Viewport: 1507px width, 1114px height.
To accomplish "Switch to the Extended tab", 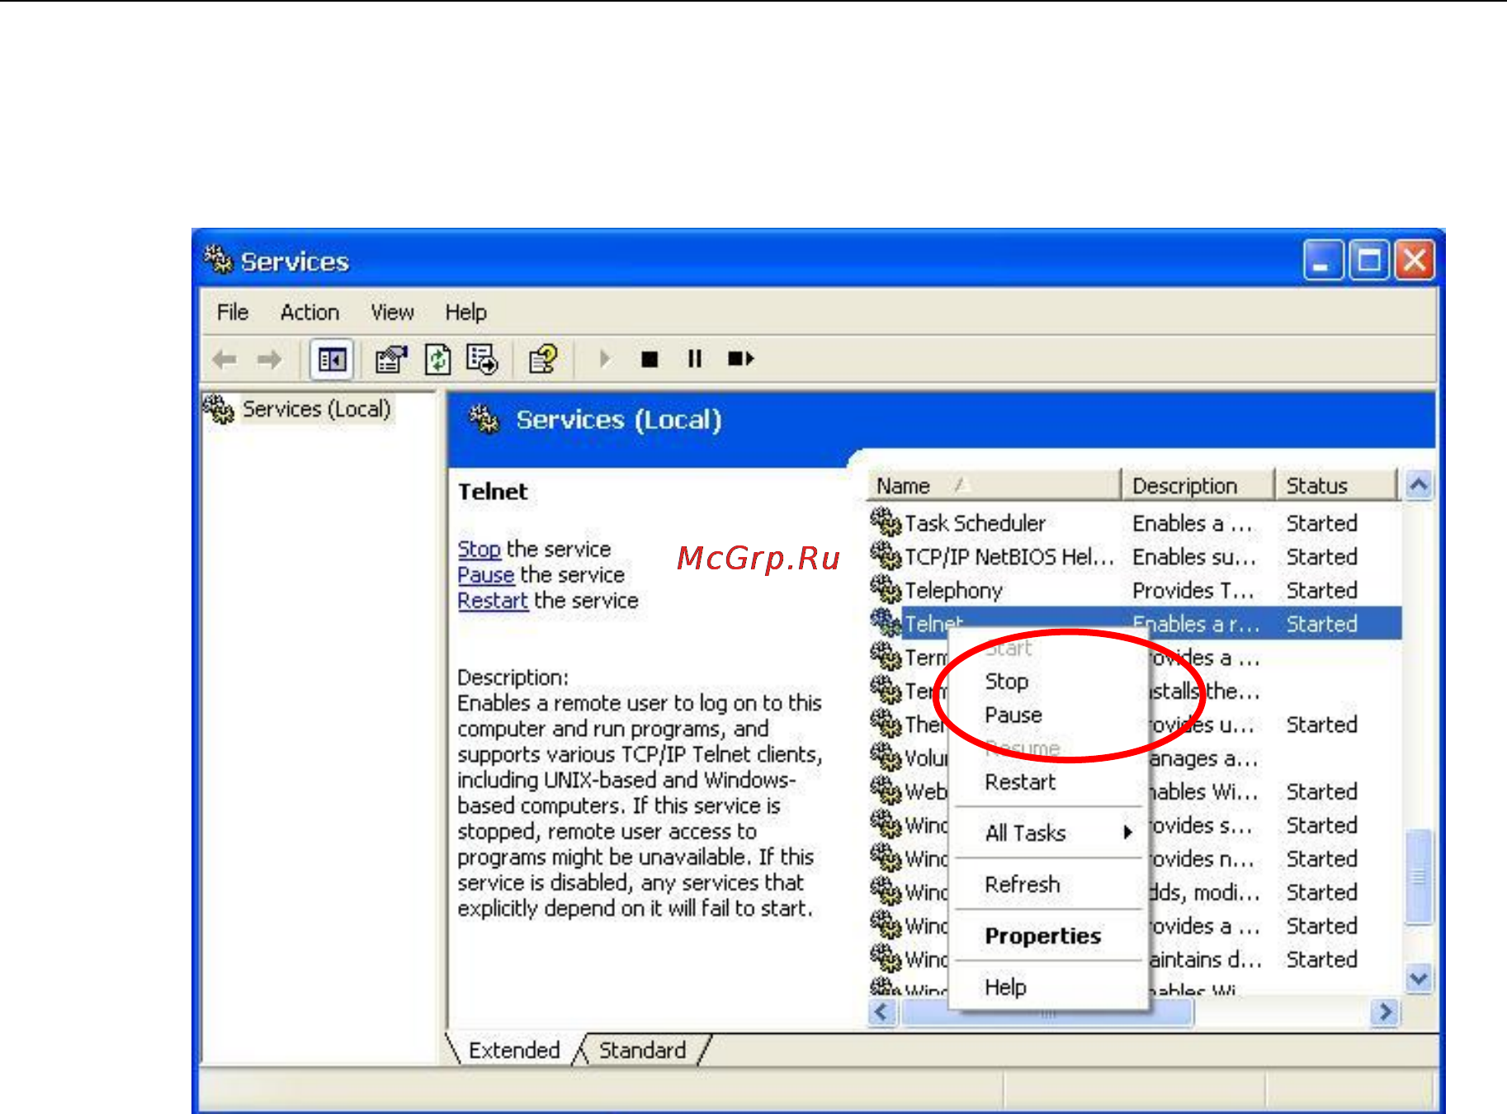I will tap(514, 1050).
